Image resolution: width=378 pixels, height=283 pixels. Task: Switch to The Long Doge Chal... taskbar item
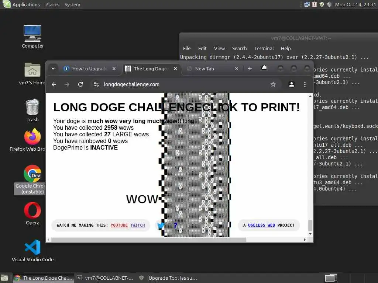44,278
